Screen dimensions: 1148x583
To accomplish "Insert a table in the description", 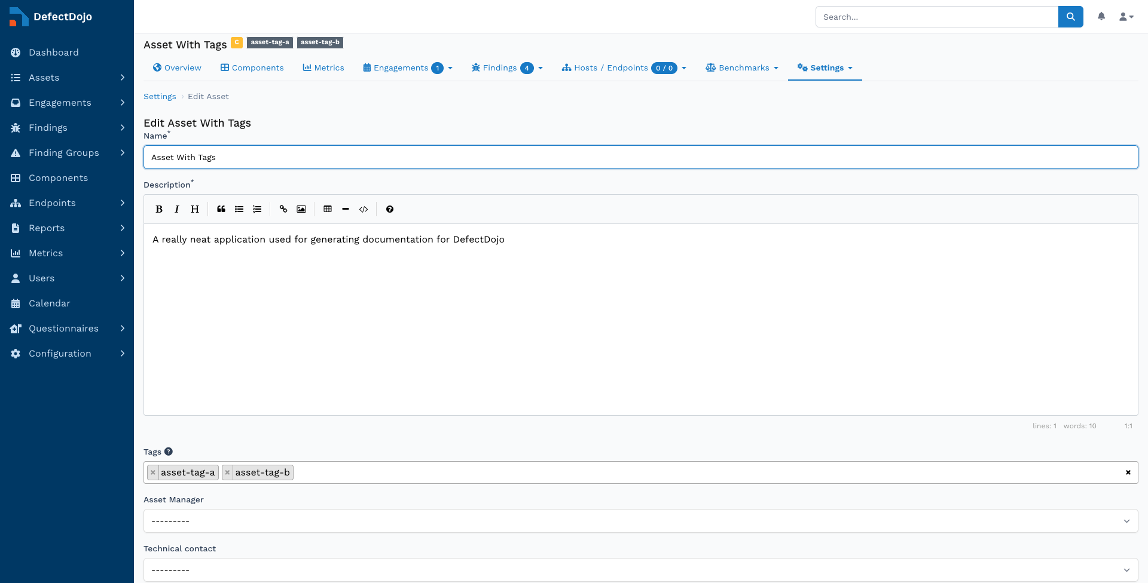I will (x=328, y=209).
